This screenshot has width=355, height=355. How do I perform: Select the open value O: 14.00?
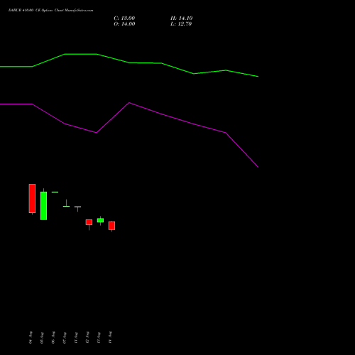(124, 24)
